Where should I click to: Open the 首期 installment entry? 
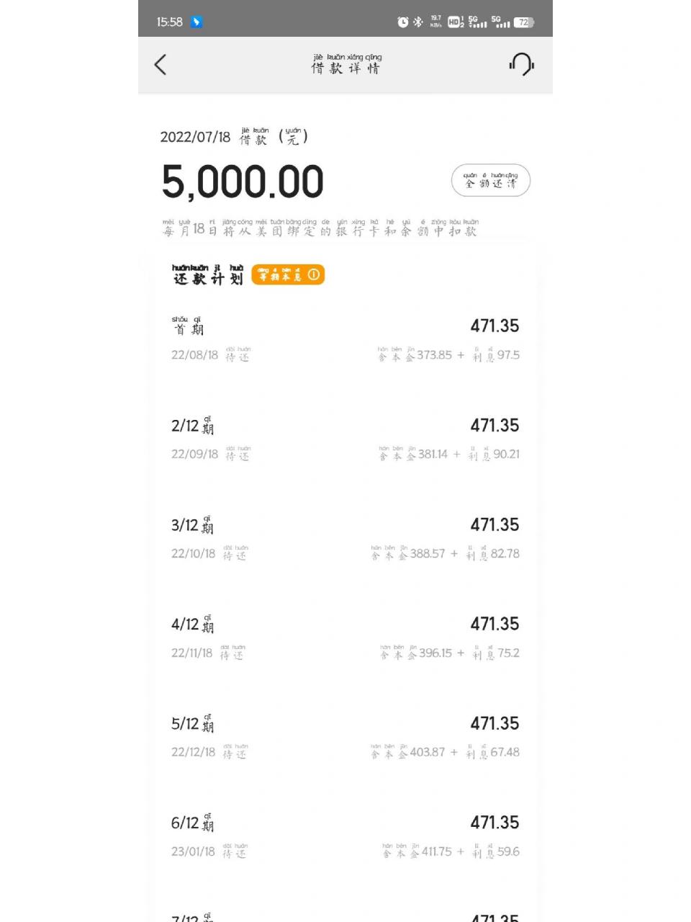pos(188,326)
